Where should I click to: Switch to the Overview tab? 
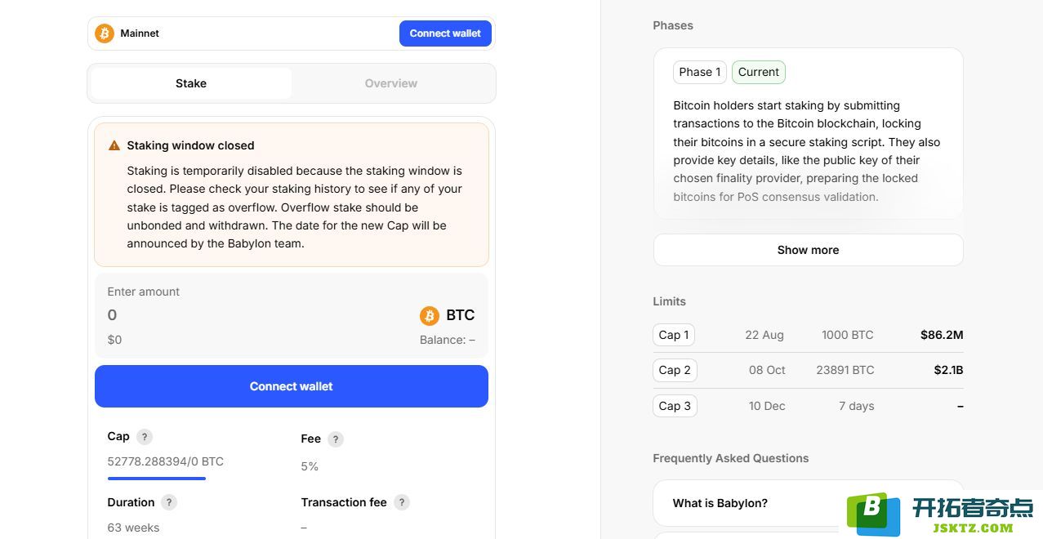coord(391,83)
